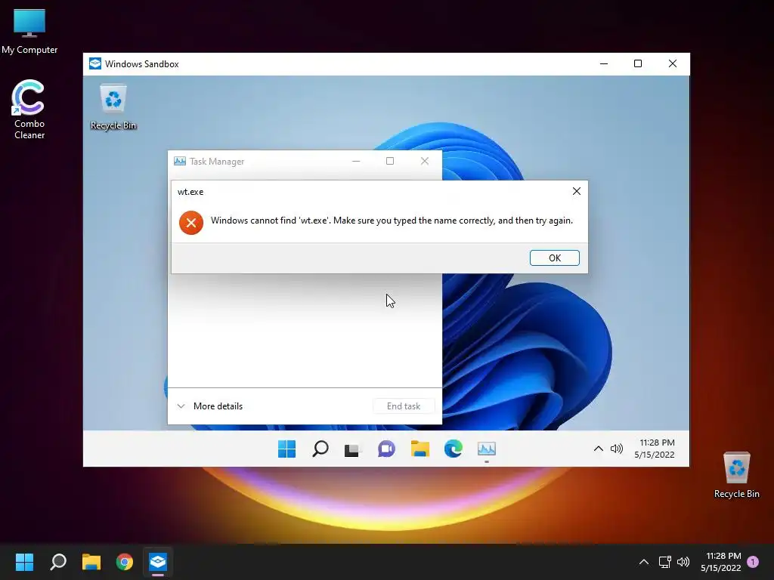Viewport: 774px width, 580px height.
Task: Minimize the Windows Sandbox window
Action: (604, 63)
